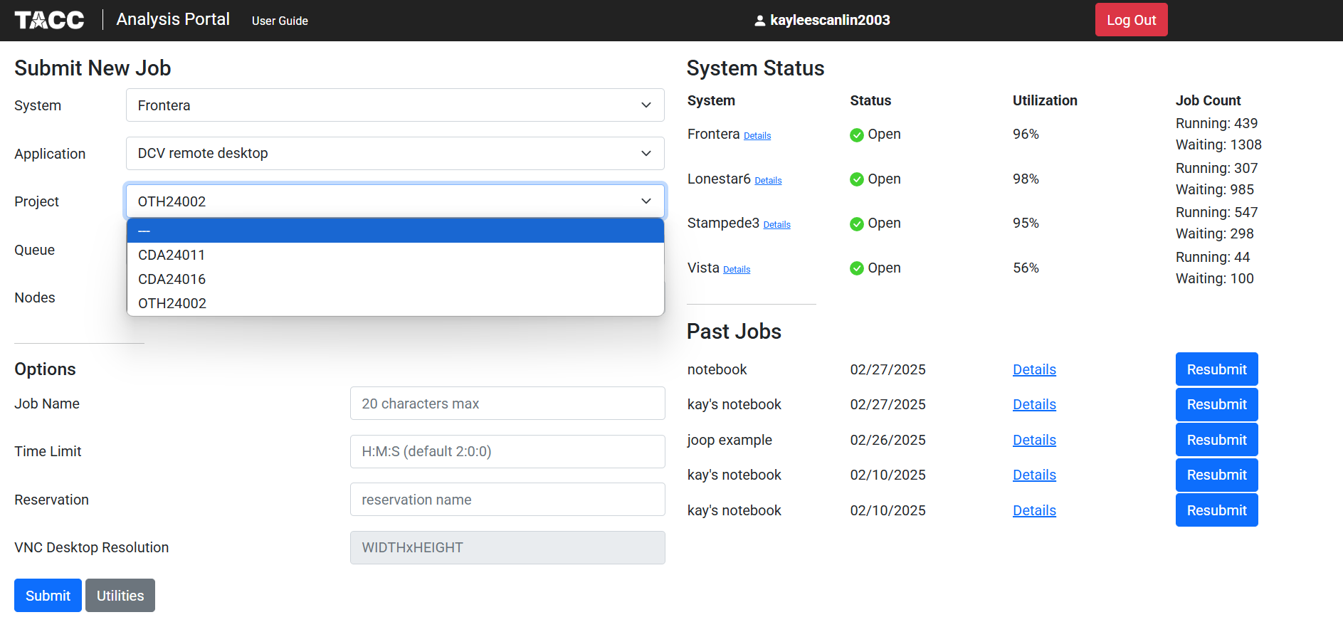The image size is (1343, 632).
Task: Click the Frontera system name in System Status
Action: coord(713,134)
